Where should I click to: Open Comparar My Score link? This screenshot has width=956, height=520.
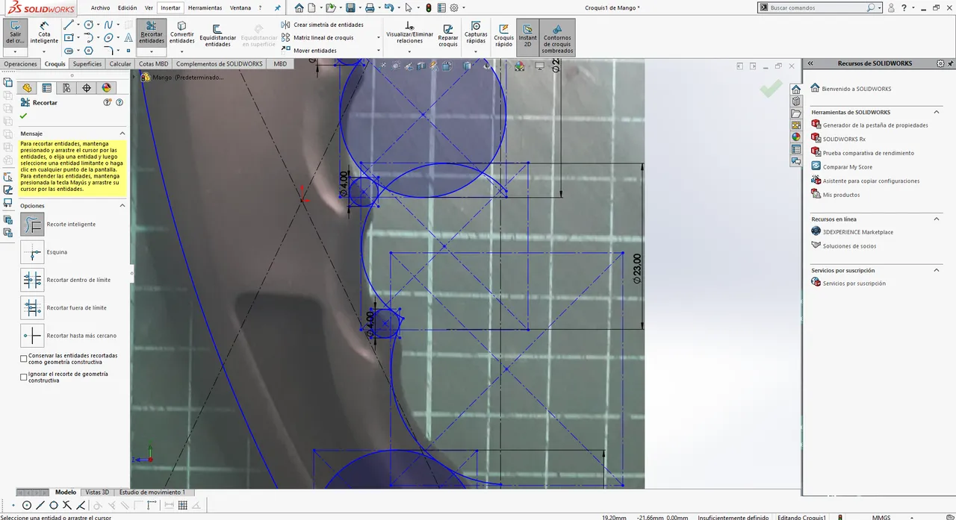click(848, 167)
